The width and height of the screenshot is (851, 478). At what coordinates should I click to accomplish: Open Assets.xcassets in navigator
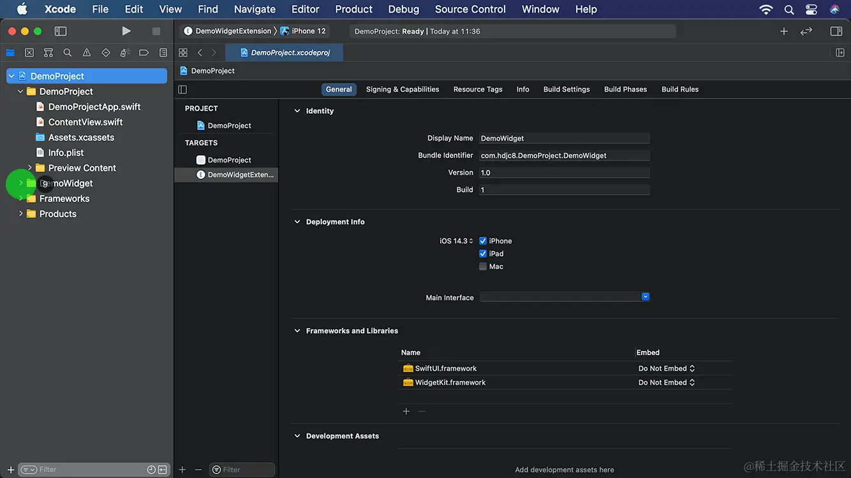tap(81, 137)
